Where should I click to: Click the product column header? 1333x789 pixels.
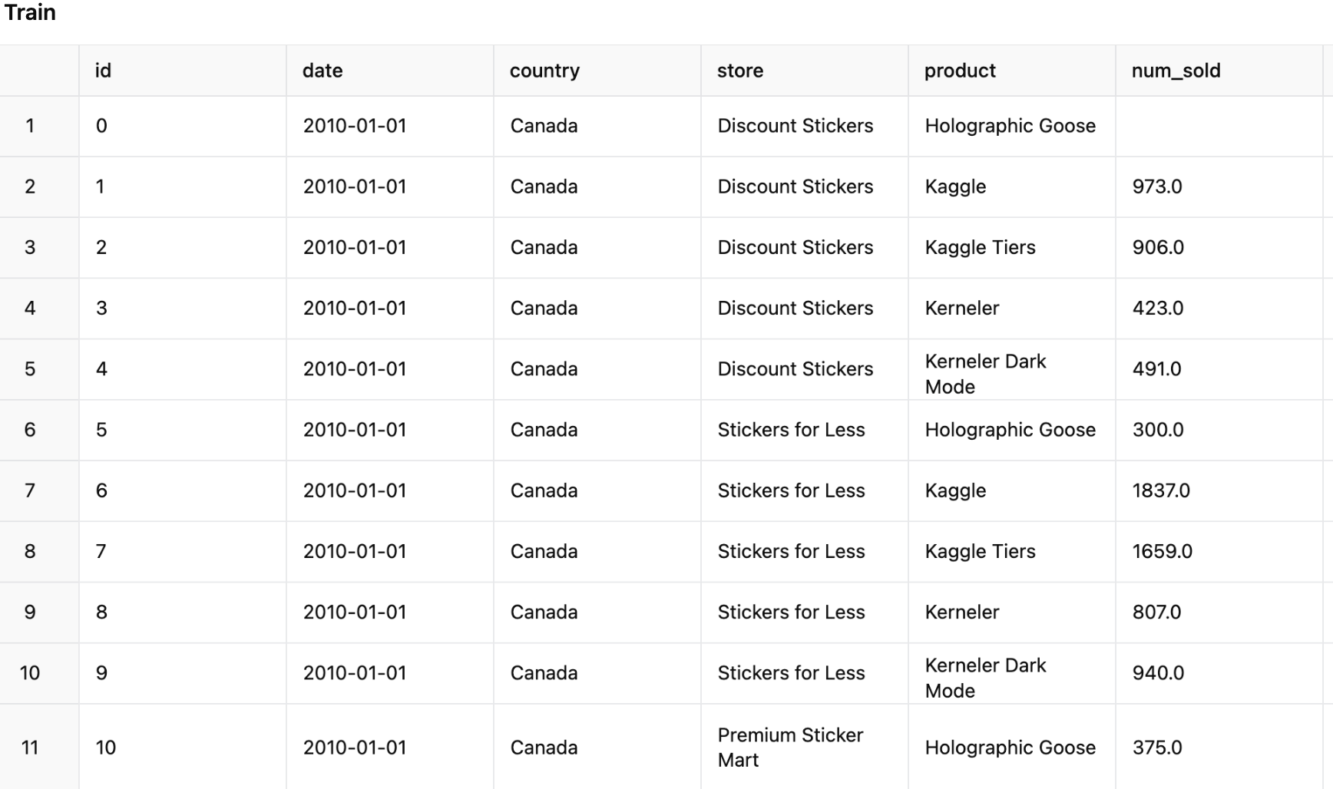tap(1011, 71)
